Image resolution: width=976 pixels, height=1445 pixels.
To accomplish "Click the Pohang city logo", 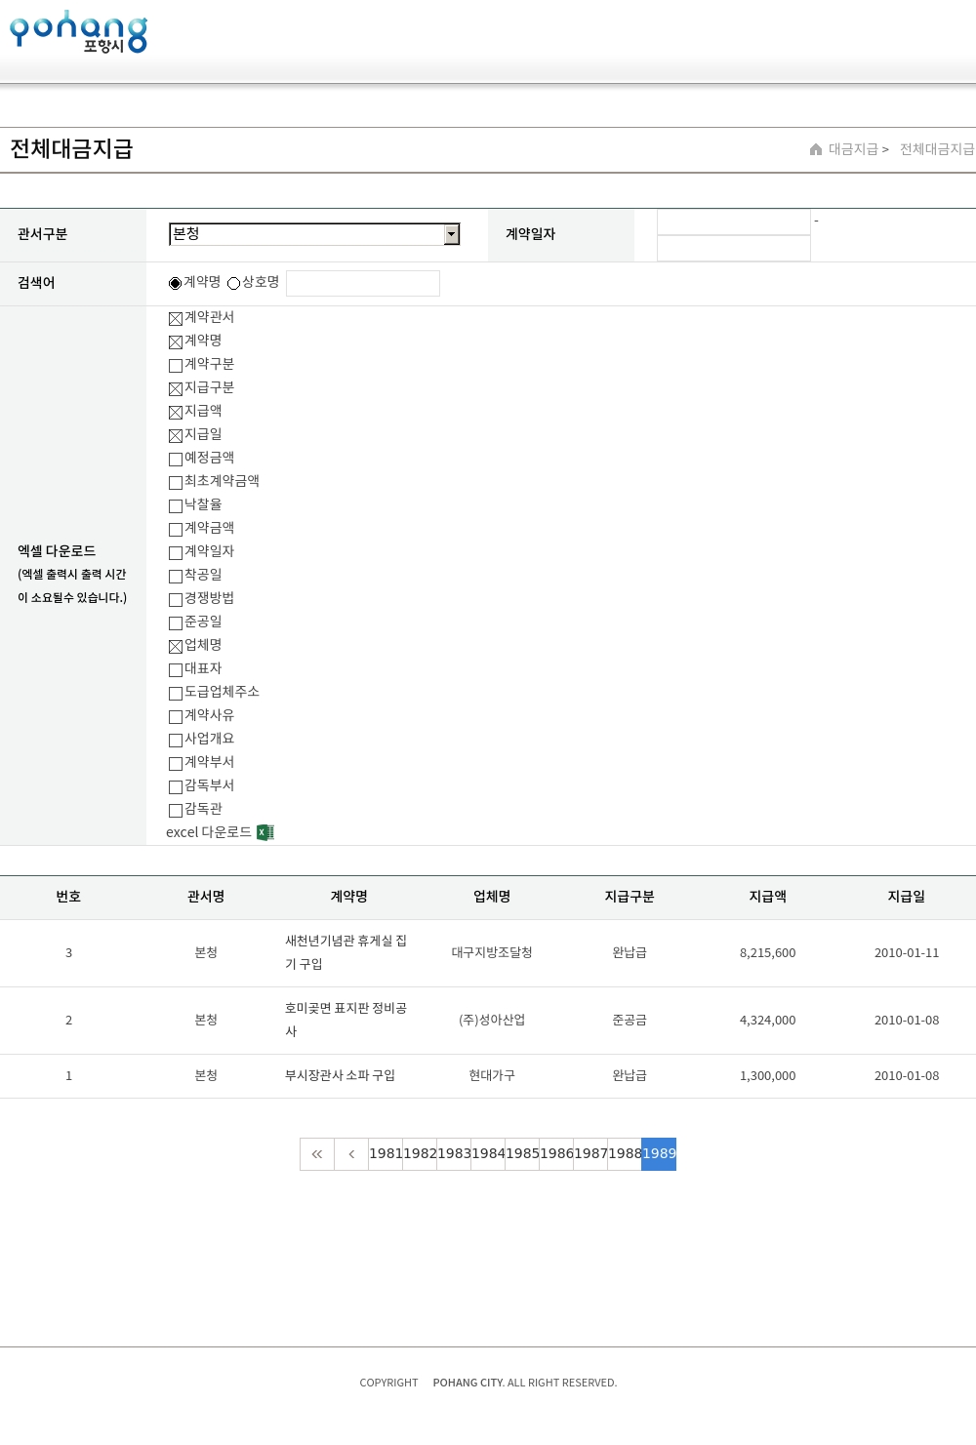I will (78, 31).
